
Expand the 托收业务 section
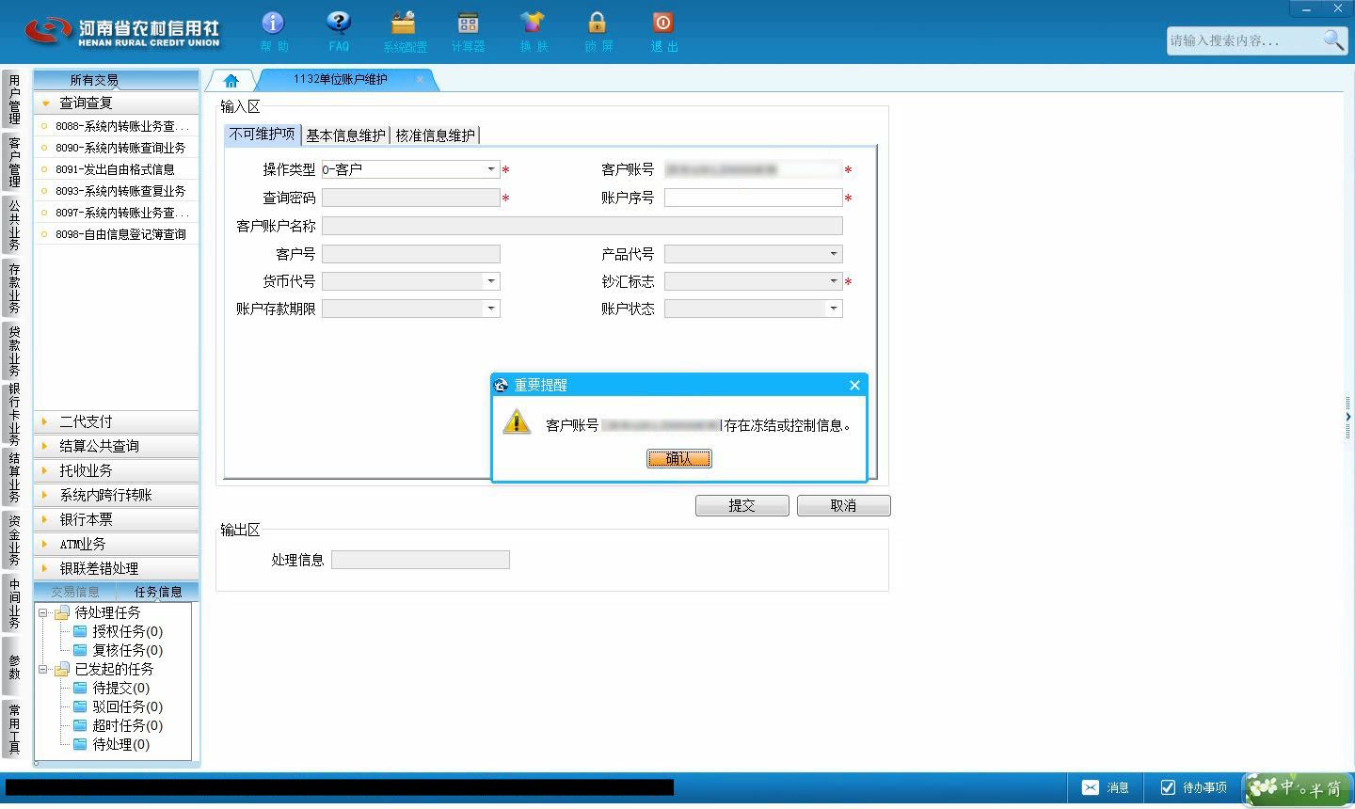(x=116, y=470)
